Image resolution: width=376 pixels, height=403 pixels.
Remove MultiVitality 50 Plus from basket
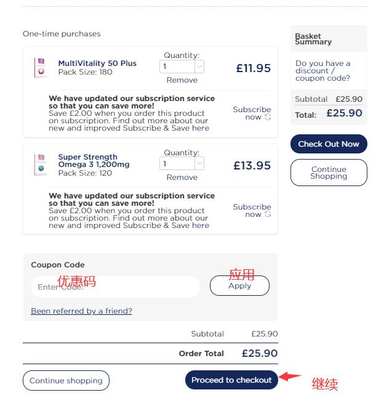click(x=182, y=80)
